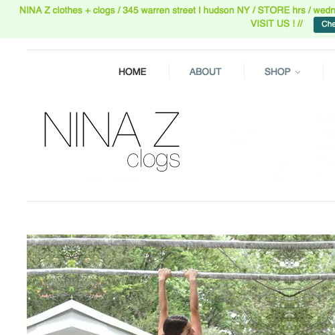Click the teal button in the banner
Image resolution: width=335 pixels, height=335 pixels.
324,25
